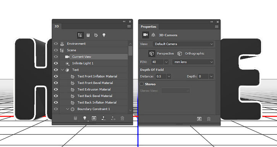Click the constraint icon in the 3D panel footer
This screenshot has height=147, width=277.
pos(113,118)
